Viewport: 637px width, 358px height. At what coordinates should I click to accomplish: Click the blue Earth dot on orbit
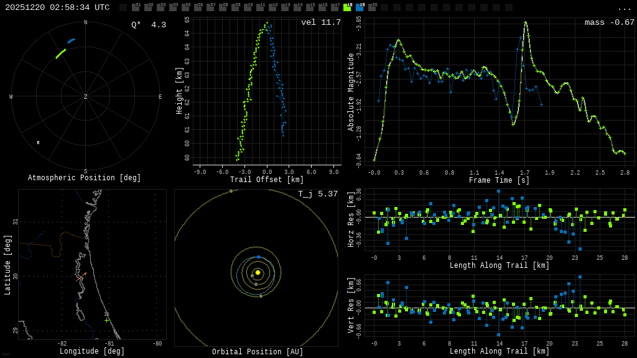258,257
